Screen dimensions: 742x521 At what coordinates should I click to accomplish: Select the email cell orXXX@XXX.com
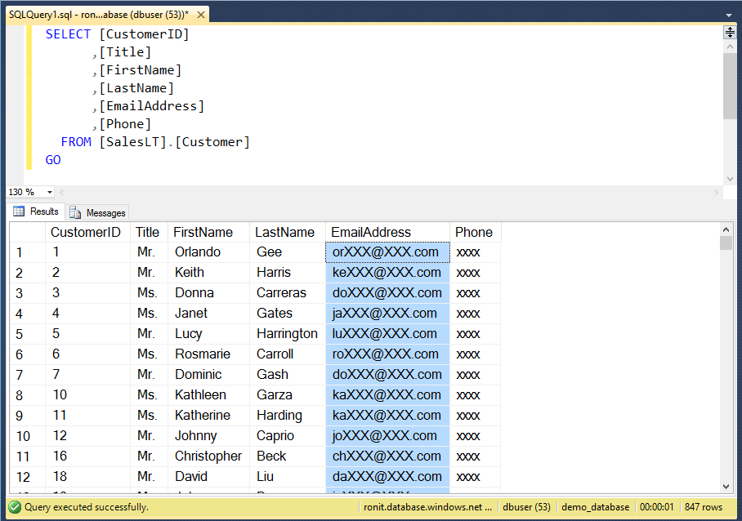point(387,252)
